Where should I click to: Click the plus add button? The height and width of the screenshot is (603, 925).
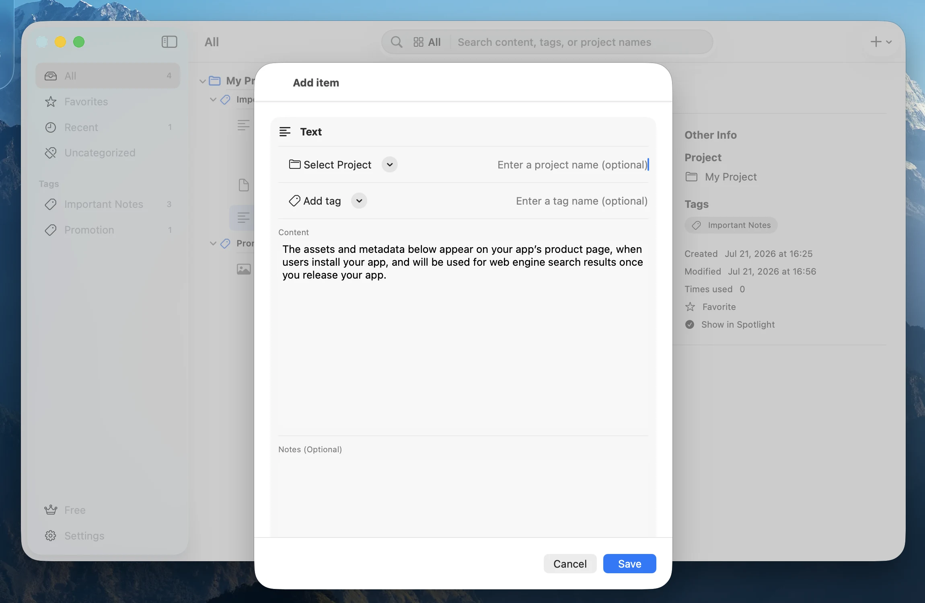tap(876, 42)
